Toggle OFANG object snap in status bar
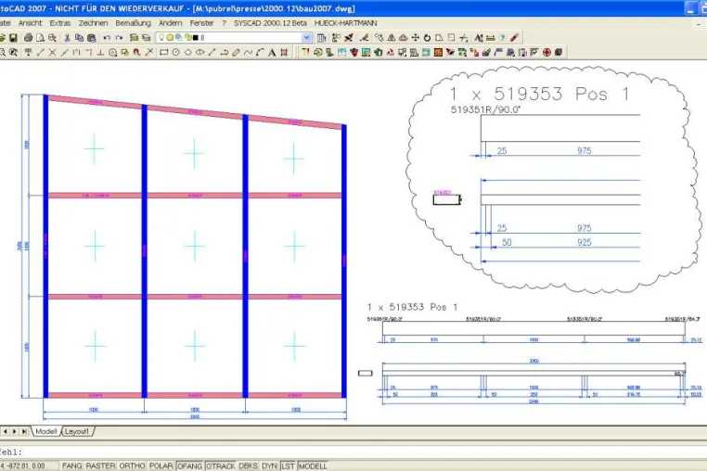 (x=190, y=465)
